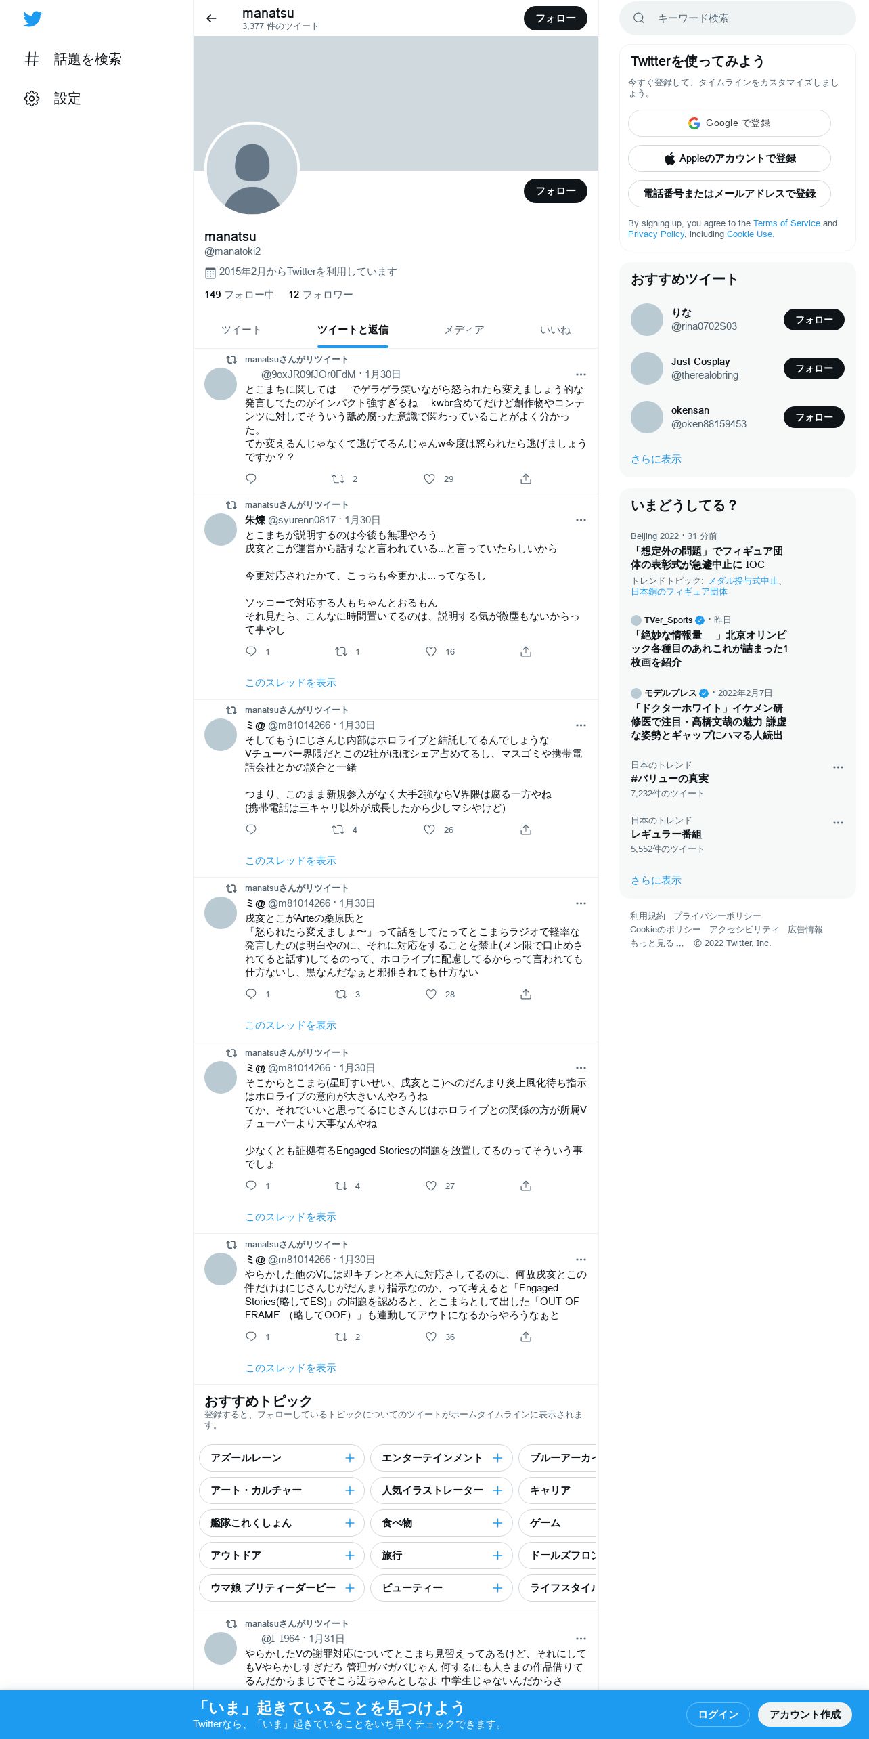This screenshot has height=1739, width=869.
Task: Open 話題を検索 explore hashtag icon
Action: [32, 59]
